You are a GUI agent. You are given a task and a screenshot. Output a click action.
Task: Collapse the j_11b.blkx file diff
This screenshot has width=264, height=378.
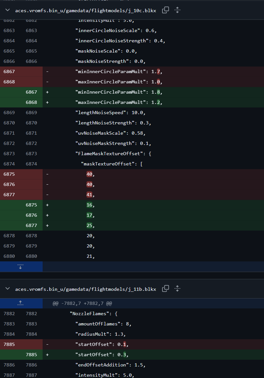[7, 289]
